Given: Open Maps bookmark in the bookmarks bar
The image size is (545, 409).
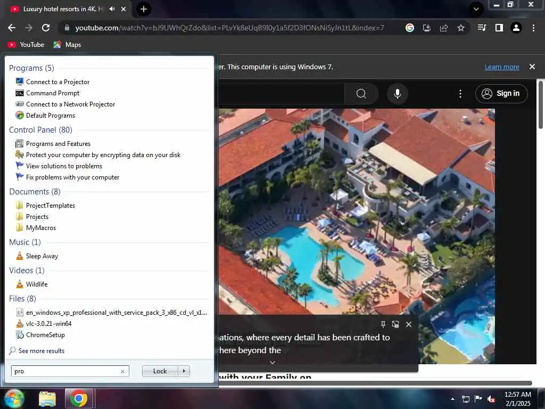Looking at the screenshot, I should click(68, 45).
